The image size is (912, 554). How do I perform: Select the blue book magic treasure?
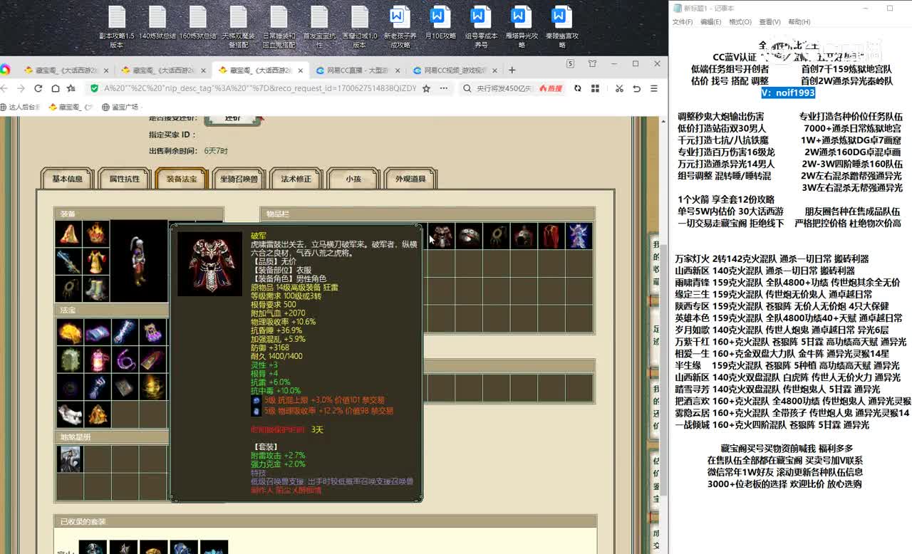pyautogui.click(x=98, y=332)
